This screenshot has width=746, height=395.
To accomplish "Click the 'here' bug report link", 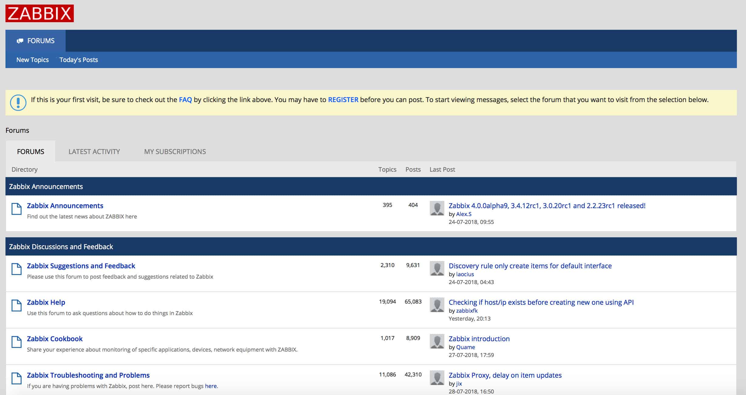I will click(x=211, y=386).
